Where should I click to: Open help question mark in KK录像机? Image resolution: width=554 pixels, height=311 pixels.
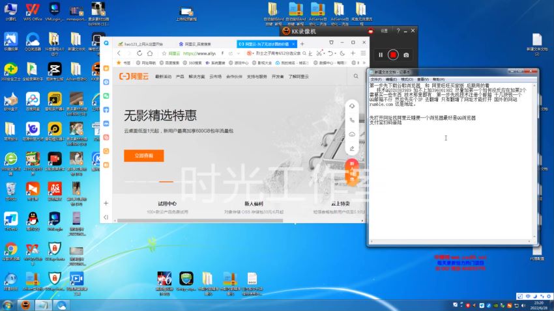coord(398,31)
